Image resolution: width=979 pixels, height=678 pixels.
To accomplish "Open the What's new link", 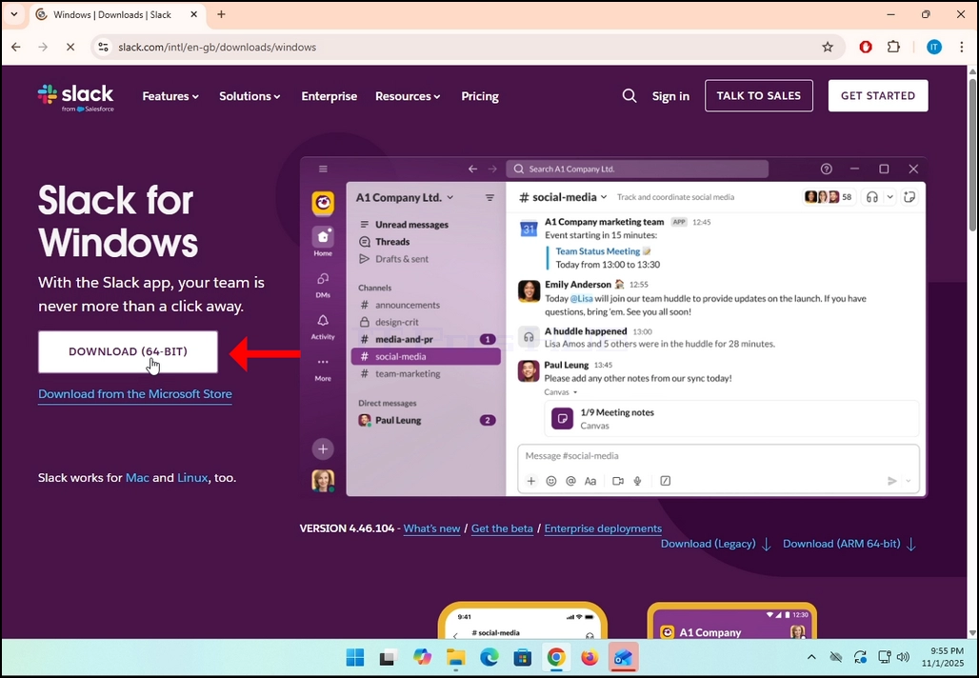I will pyautogui.click(x=431, y=528).
